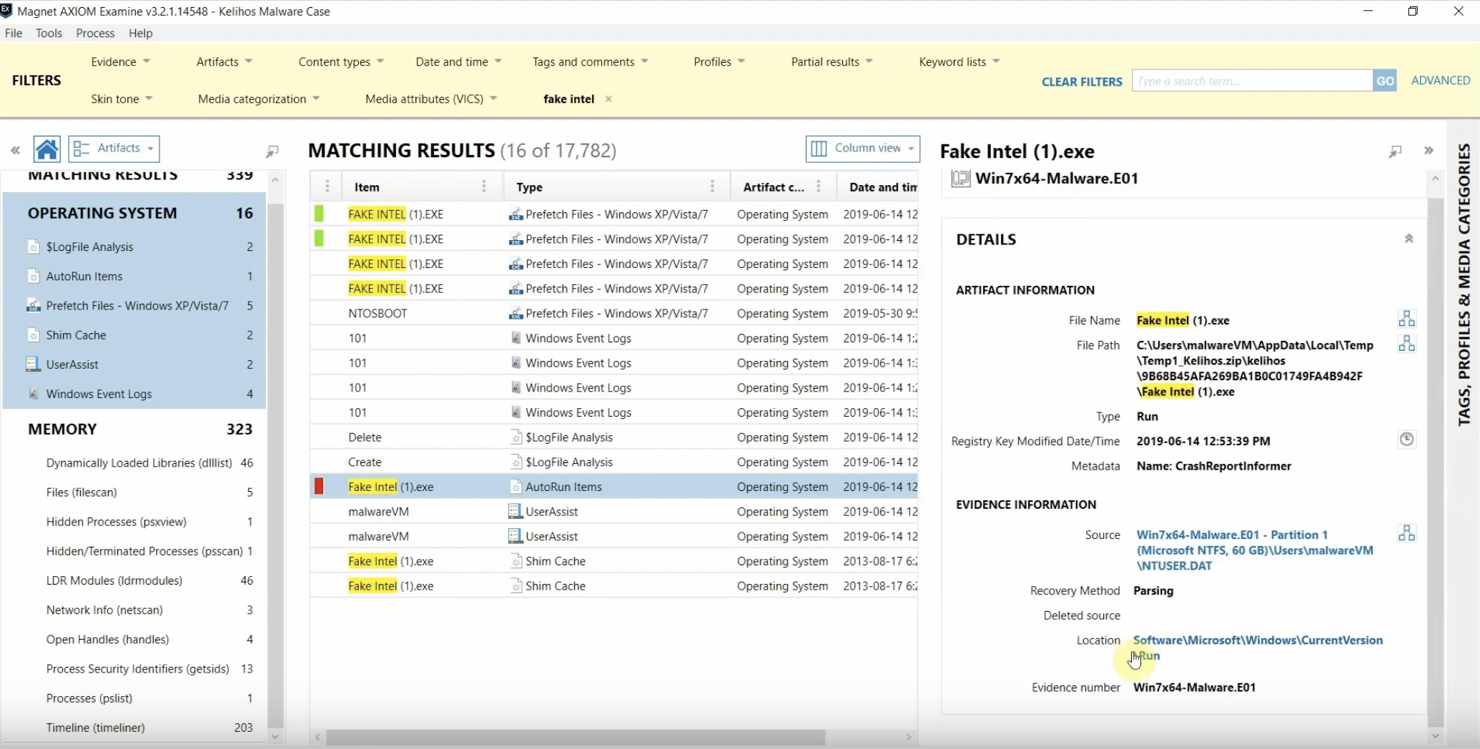Click CLEAR FILTERS
This screenshot has height=749, width=1480.
tap(1082, 81)
